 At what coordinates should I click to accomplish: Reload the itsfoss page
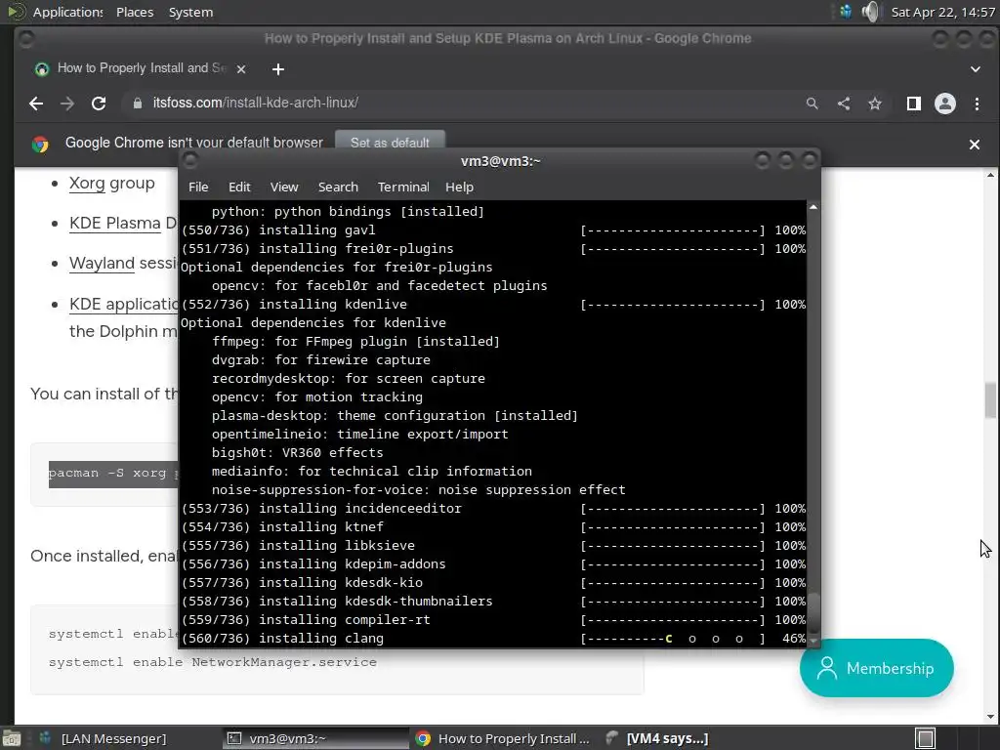tap(99, 104)
